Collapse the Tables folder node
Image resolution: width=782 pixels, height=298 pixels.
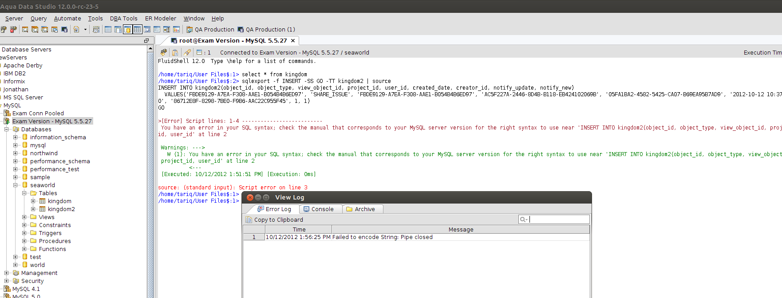coord(24,193)
